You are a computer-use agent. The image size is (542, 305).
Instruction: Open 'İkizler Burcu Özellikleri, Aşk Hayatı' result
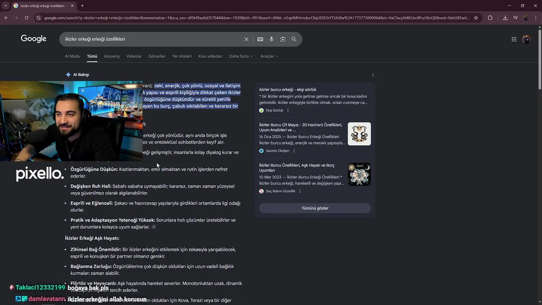(x=297, y=168)
